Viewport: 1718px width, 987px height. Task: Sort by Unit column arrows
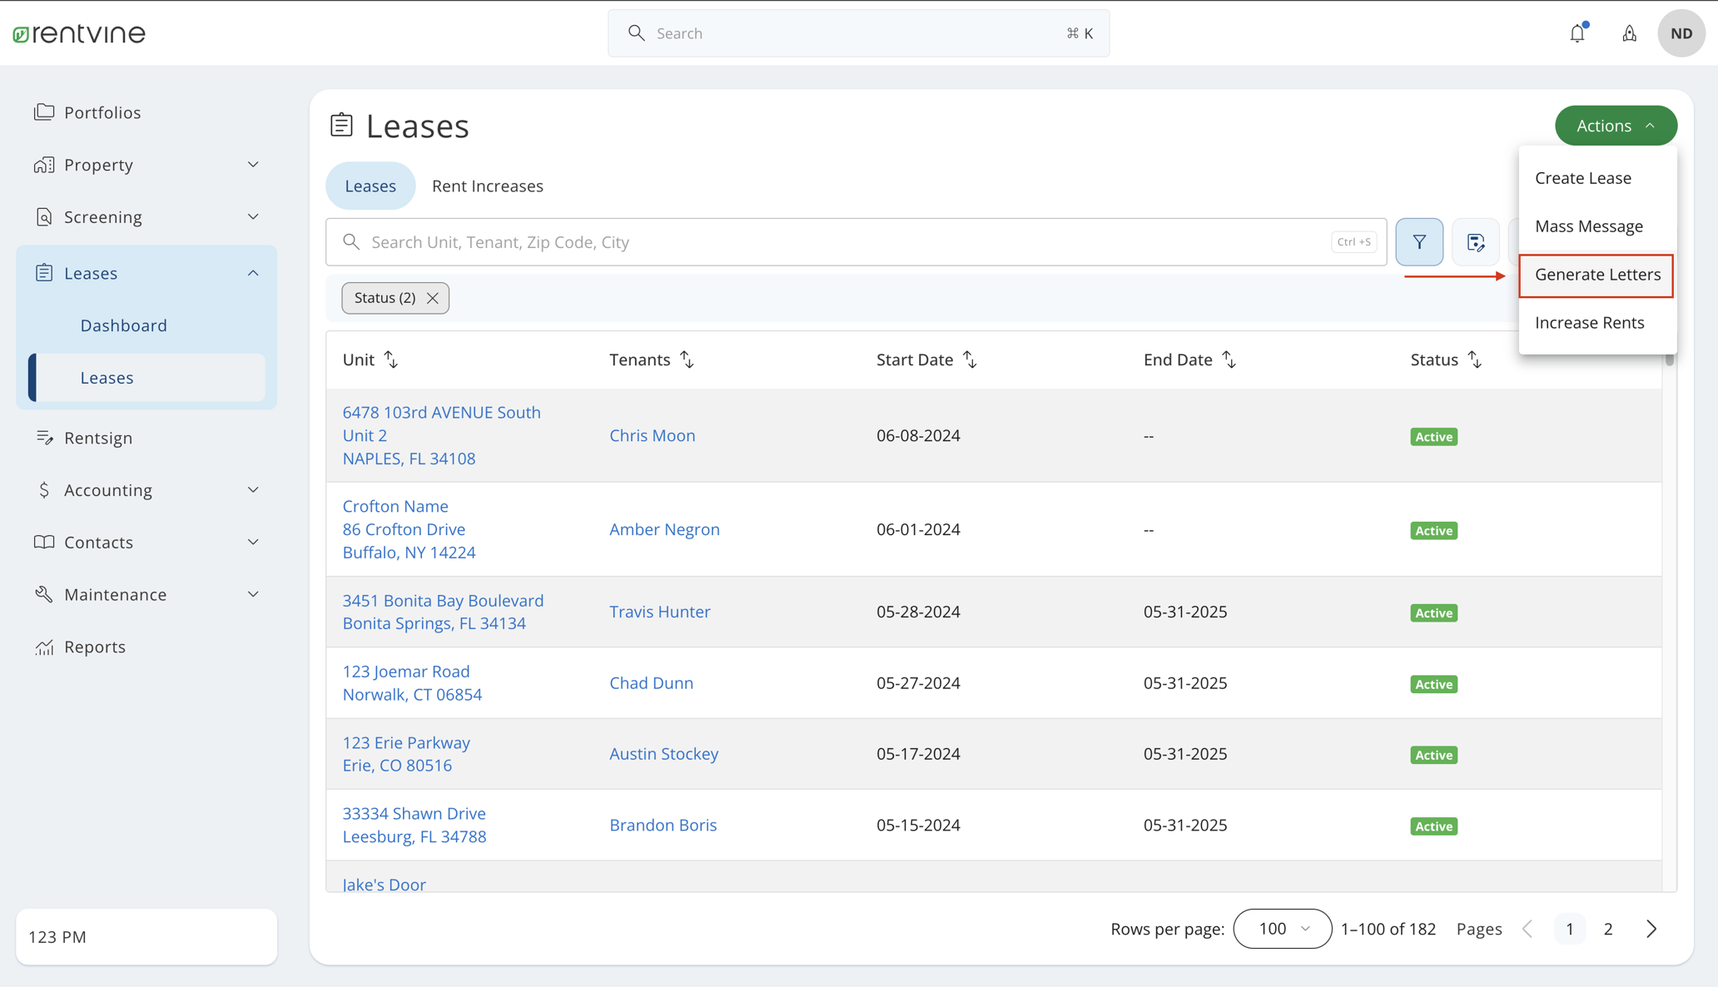[390, 360]
